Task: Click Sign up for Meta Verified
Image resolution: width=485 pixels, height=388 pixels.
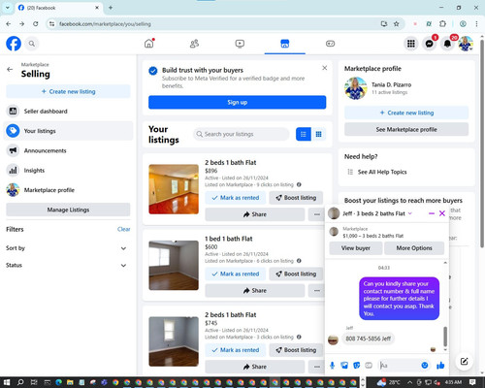Action: pyautogui.click(x=238, y=102)
